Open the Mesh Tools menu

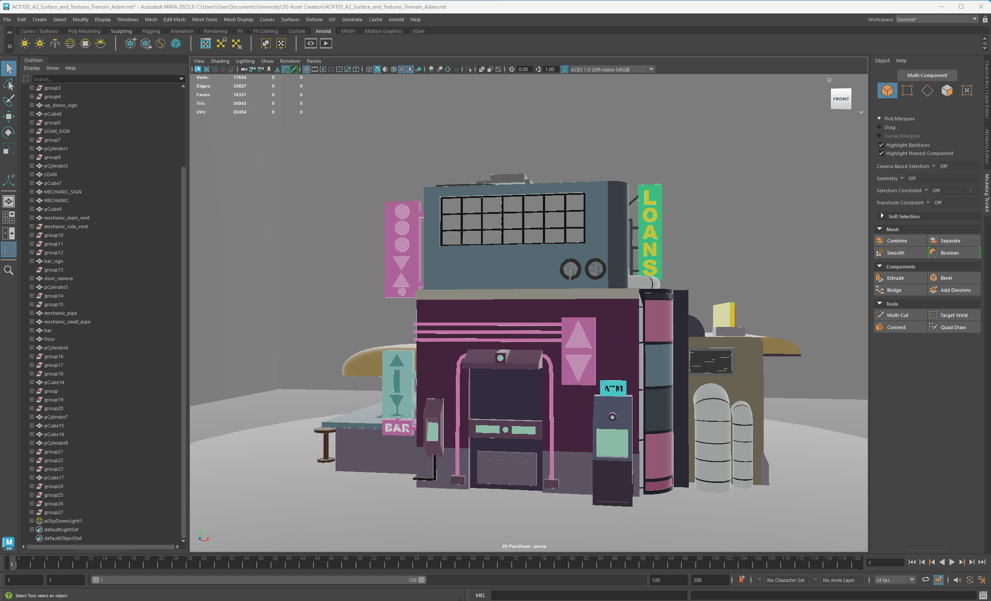click(x=204, y=19)
